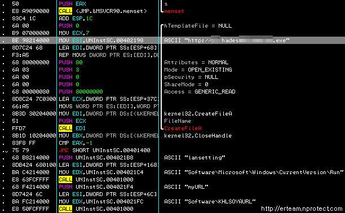Select hex bytes B9 07000000
Screen dimensions: 345x213
click(30, 33)
